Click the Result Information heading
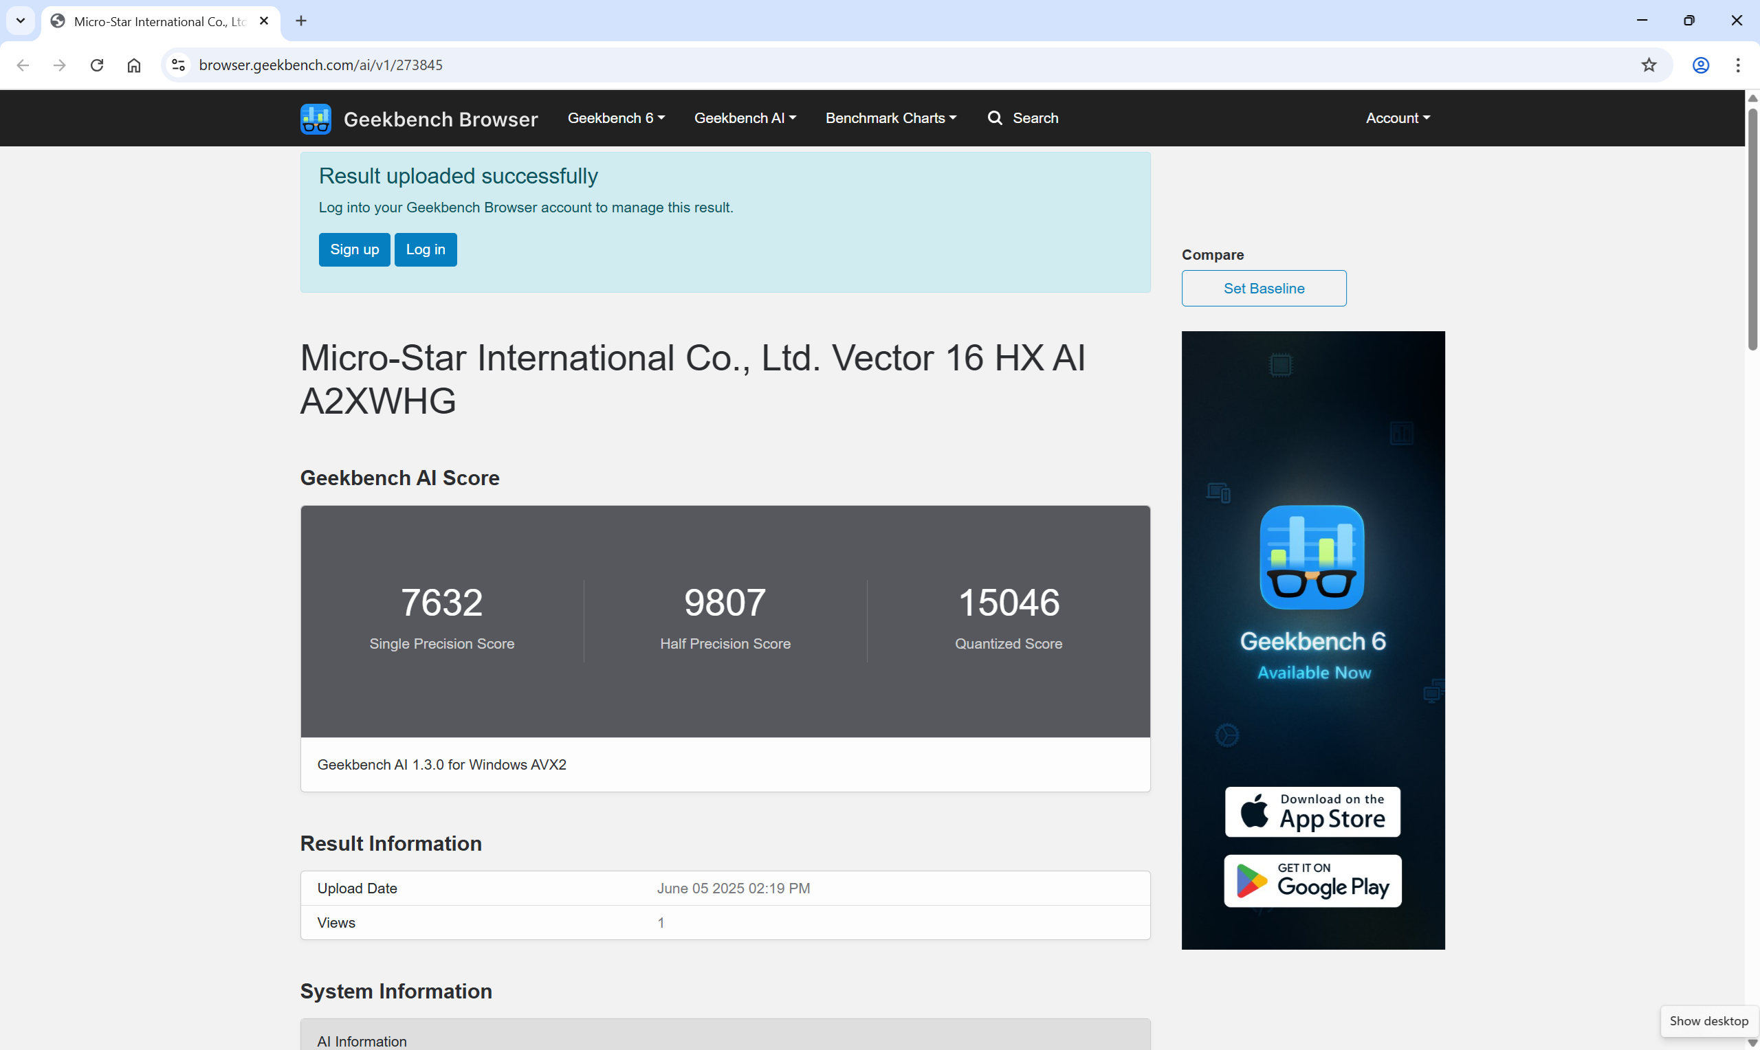Image resolution: width=1760 pixels, height=1050 pixels. click(390, 843)
